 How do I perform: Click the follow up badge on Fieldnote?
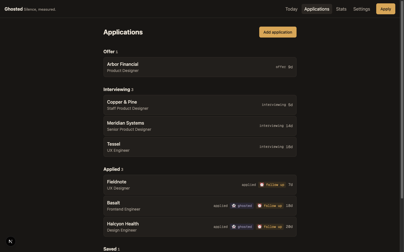coord(272,185)
